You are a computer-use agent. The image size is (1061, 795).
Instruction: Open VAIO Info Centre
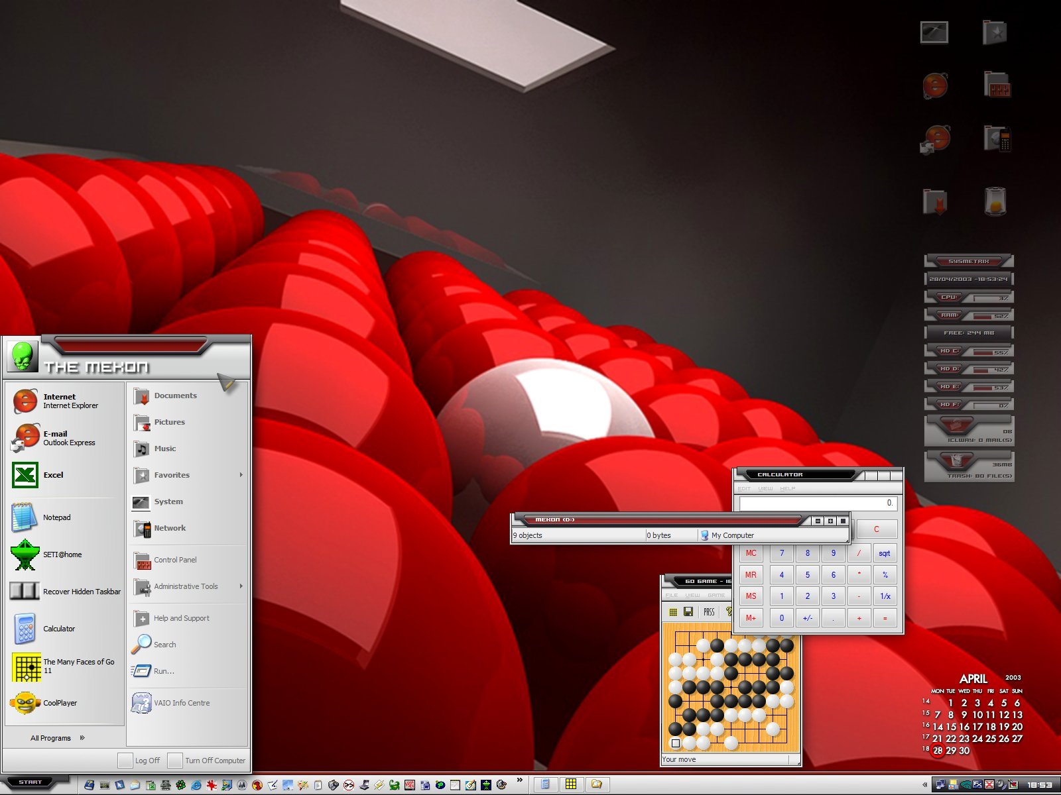coord(188,704)
